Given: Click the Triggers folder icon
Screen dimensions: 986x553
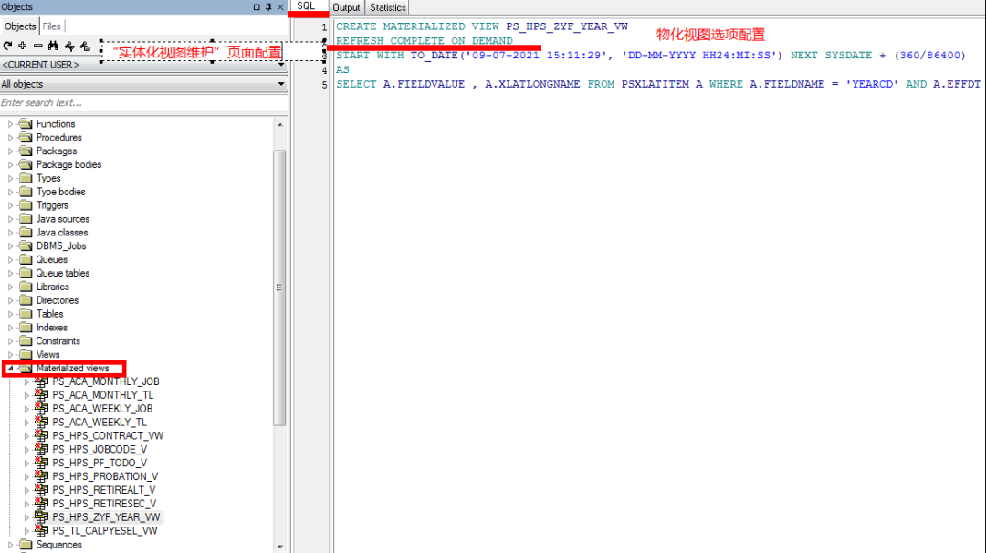Looking at the screenshot, I should point(26,204).
